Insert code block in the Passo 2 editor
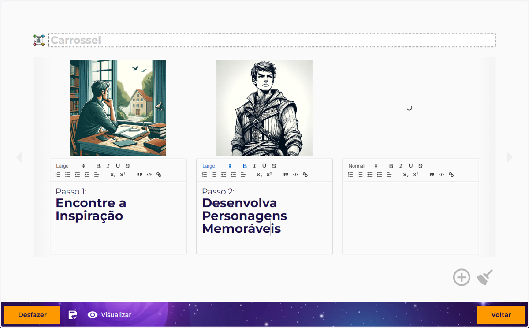The image size is (529, 328). click(295, 175)
